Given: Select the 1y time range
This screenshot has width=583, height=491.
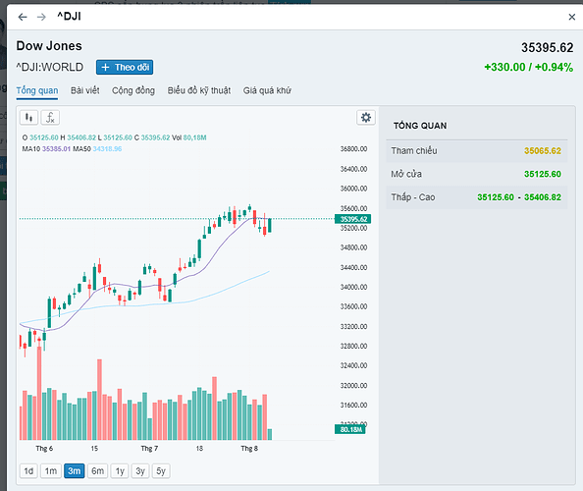Looking at the screenshot, I should tap(120, 471).
